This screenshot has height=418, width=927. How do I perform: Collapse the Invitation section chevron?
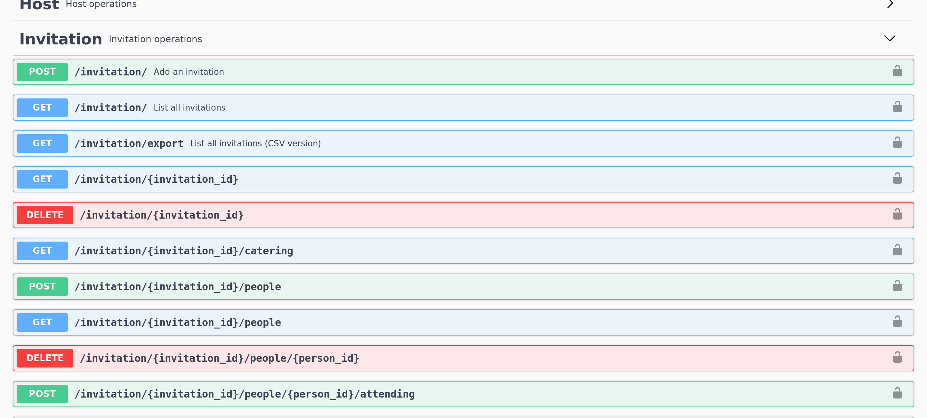click(890, 38)
